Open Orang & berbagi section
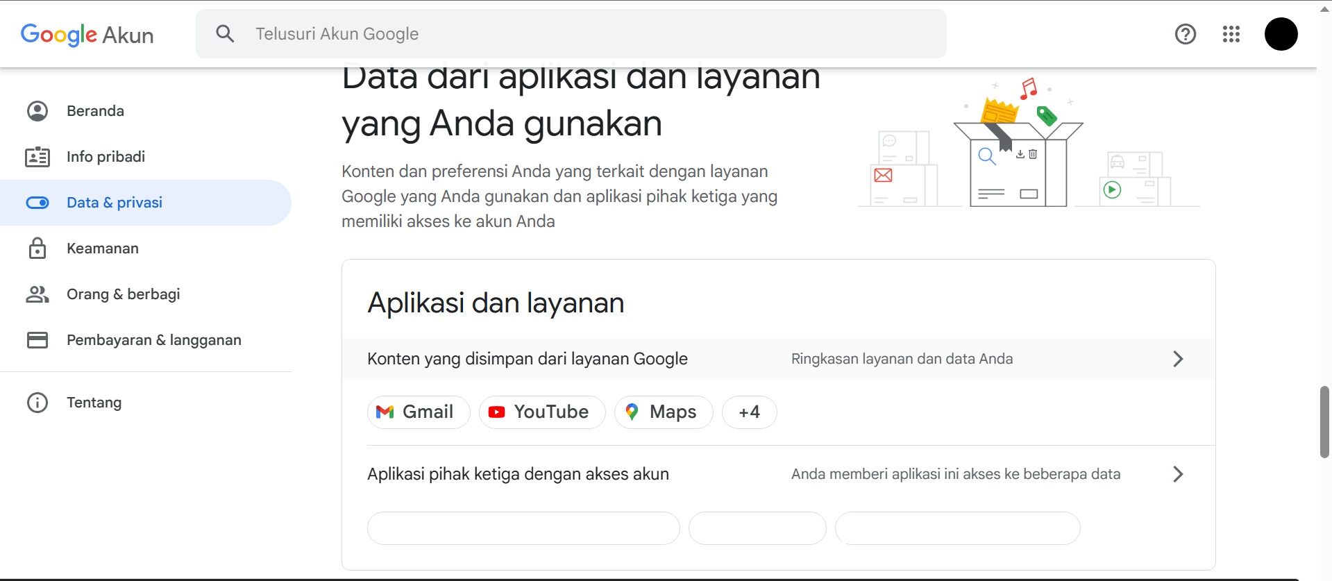This screenshot has width=1332, height=581. pos(123,294)
